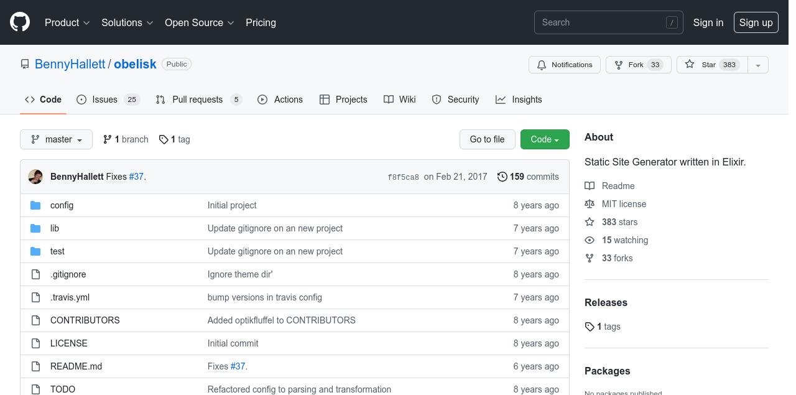Click the Go to file button
The image size is (796, 395).
487,139
